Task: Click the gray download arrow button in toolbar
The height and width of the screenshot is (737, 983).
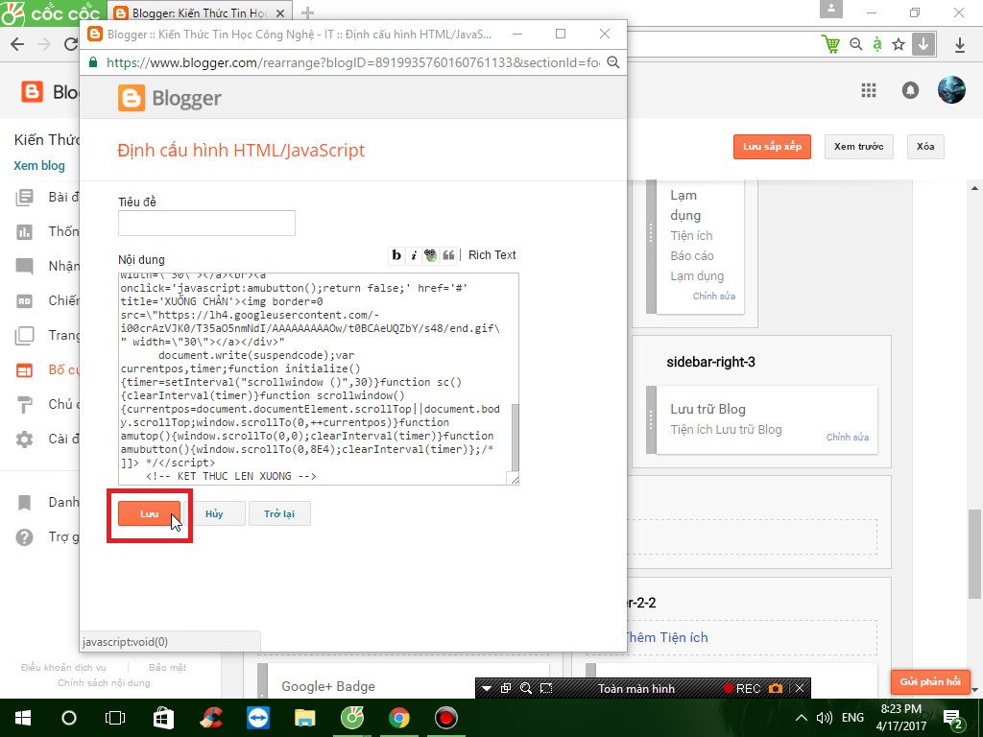Action: pyautogui.click(x=923, y=44)
